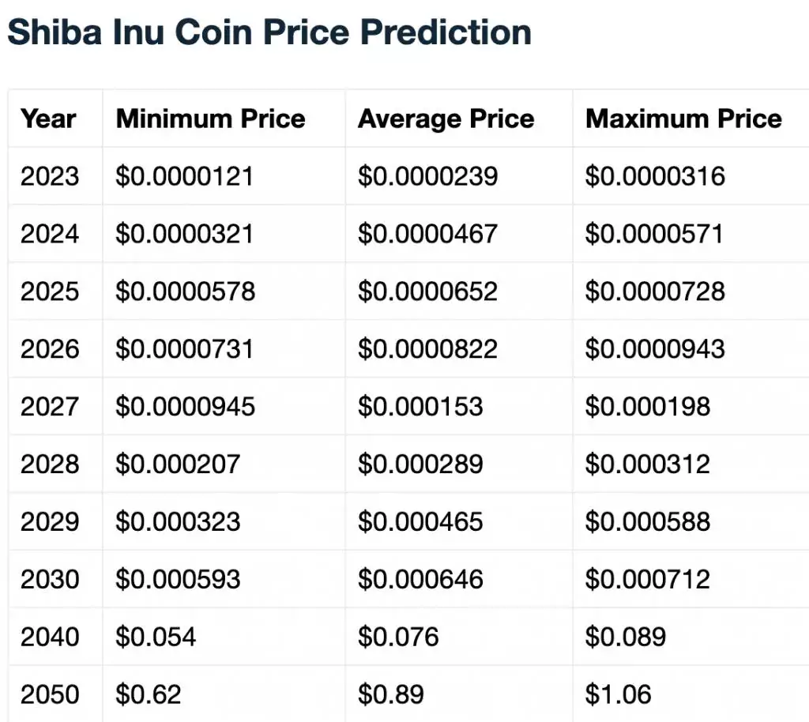Select the Year column header

click(x=48, y=118)
